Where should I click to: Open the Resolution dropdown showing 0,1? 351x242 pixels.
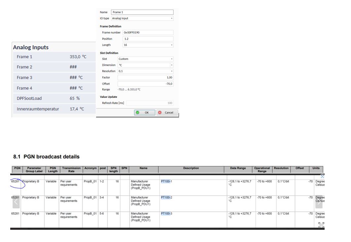146,71
